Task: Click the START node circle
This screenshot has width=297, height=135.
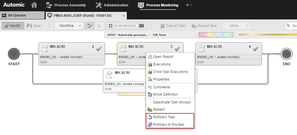Action: pos(14,54)
